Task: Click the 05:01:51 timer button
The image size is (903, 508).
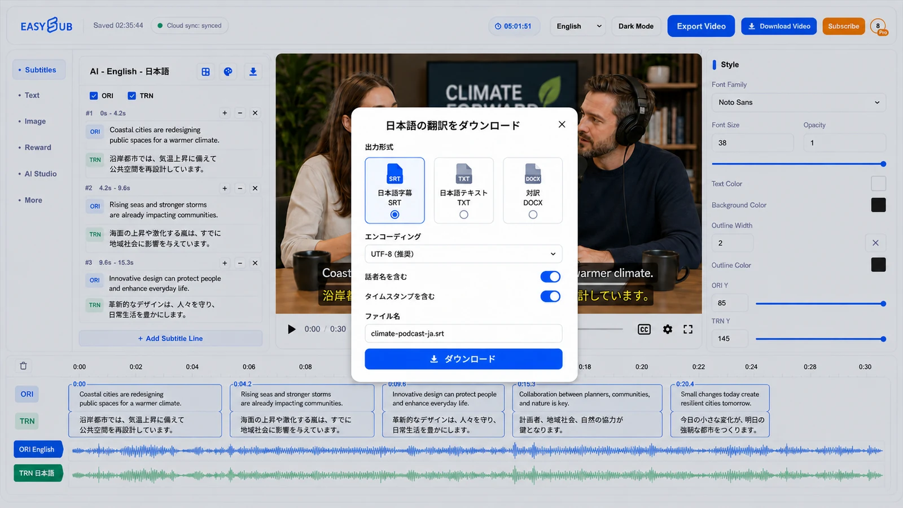Action: [x=514, y=26]
